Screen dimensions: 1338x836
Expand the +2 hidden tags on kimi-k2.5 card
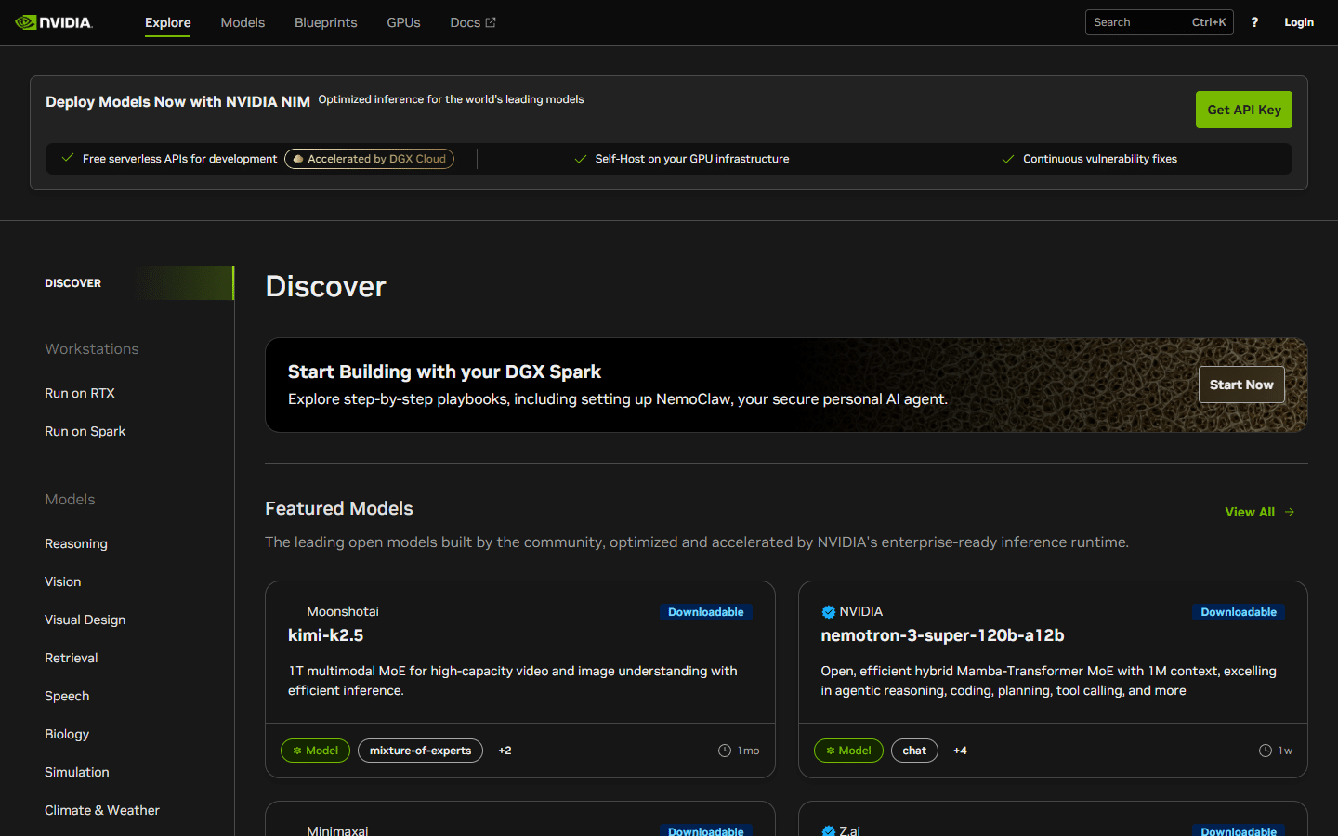(505, 751)
